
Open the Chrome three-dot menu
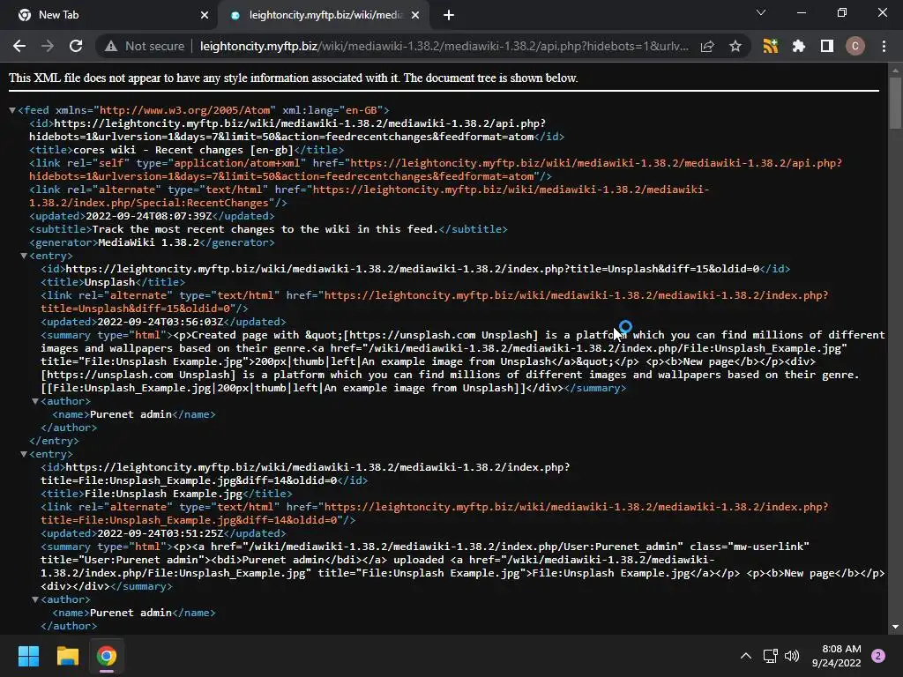884,46
